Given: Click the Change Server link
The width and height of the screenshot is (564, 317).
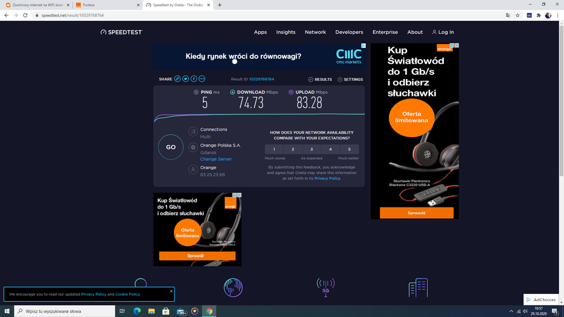Looking at the screenshot, I should tap(216, 159).
